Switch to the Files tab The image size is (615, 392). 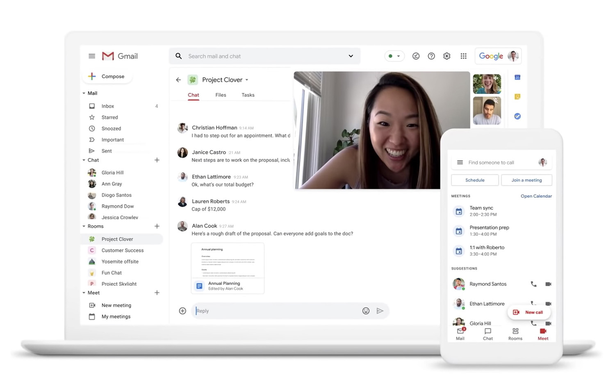221,95
